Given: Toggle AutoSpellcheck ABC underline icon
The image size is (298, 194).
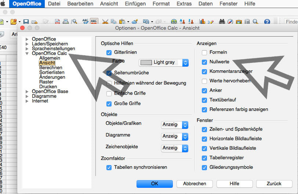Looking at the screenshot, I should pyautogui.click(x=94, y=21).
